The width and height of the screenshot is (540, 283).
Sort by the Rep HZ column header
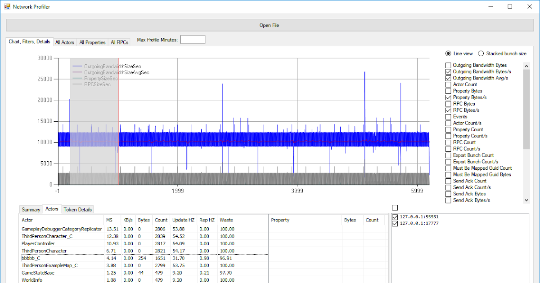(x=207, y=220)
